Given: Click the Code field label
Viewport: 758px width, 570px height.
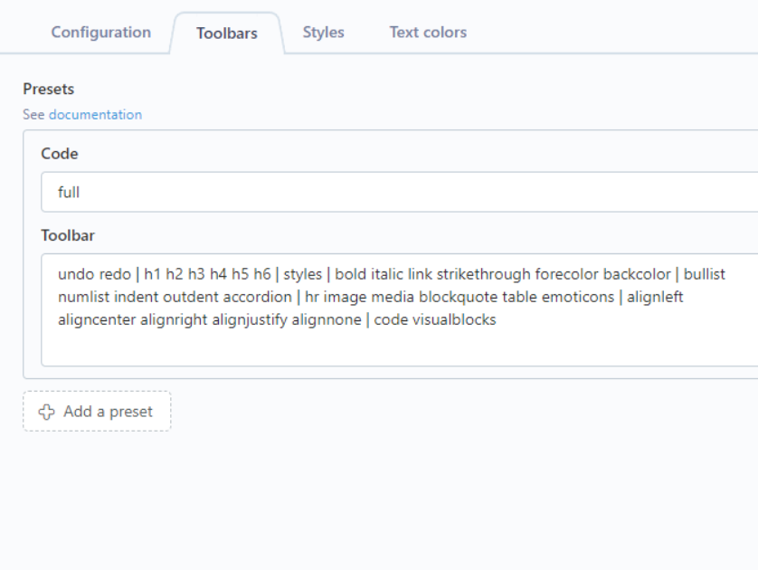Looking at the screenshot, I should pos(60,154).
